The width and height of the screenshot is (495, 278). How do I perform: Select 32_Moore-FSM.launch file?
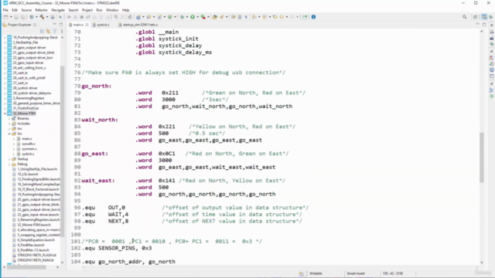[34, 225]
